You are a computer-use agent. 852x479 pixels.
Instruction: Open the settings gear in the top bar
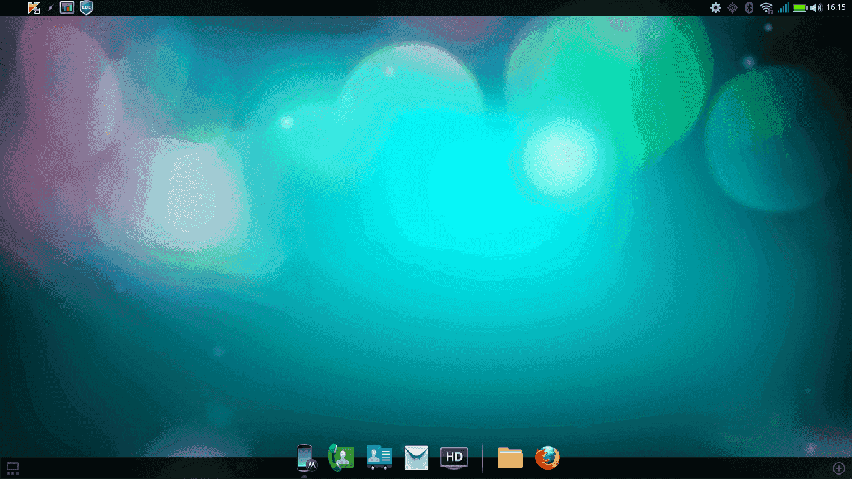click(715, 7)
